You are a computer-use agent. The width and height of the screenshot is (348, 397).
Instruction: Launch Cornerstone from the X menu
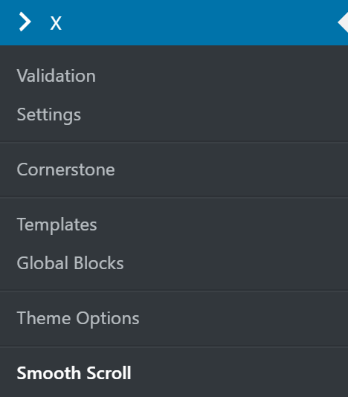tap(66, 170)
